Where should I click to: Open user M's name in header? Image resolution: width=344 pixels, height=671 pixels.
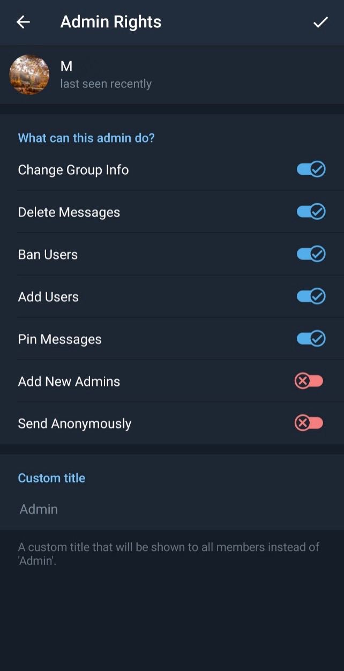point(66,66)
